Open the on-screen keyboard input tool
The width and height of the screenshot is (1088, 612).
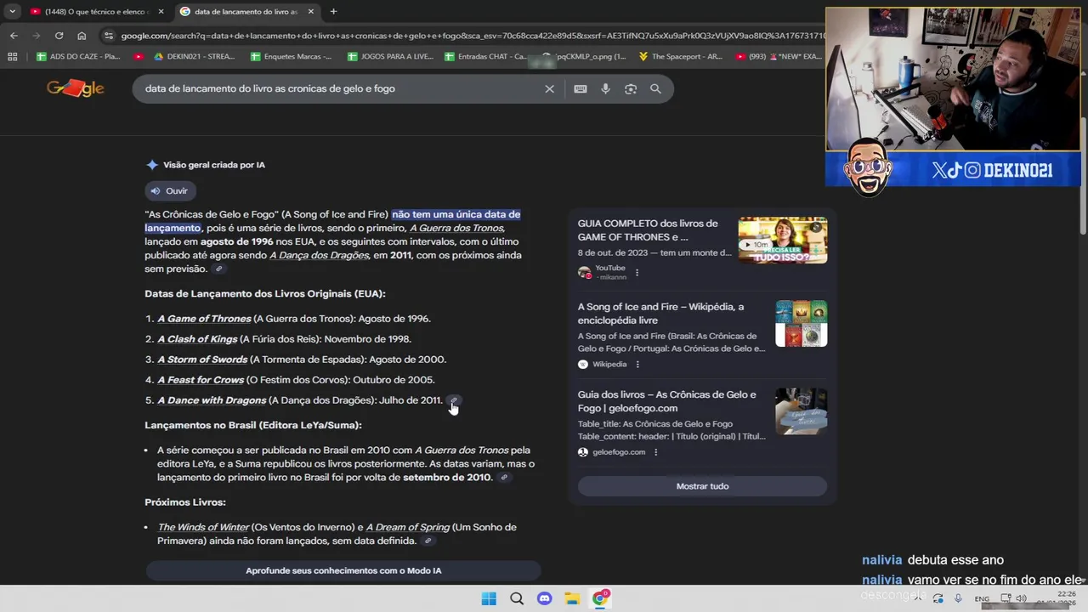(x=581, y=88)
